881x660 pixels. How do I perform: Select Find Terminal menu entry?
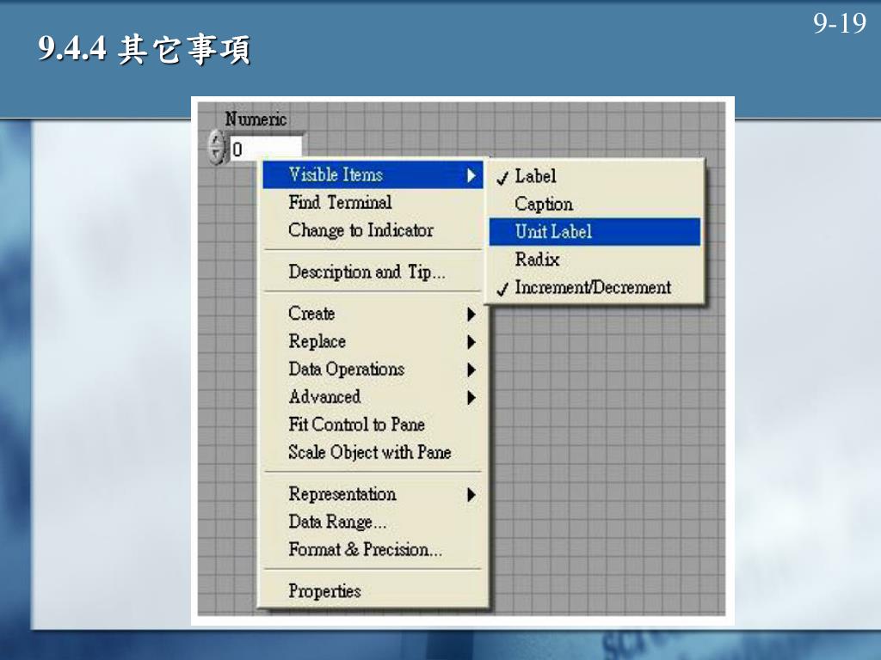coord(373,203)
